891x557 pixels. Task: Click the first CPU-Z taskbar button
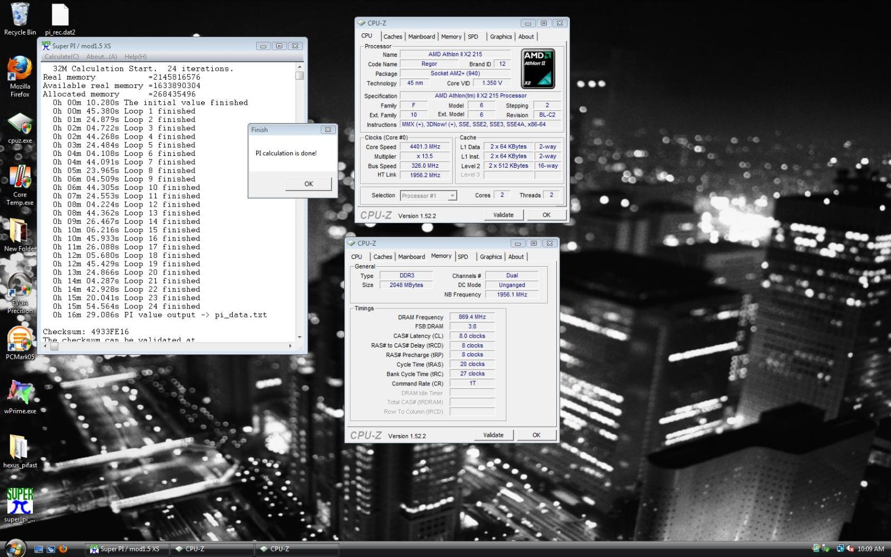coord(212,549)
